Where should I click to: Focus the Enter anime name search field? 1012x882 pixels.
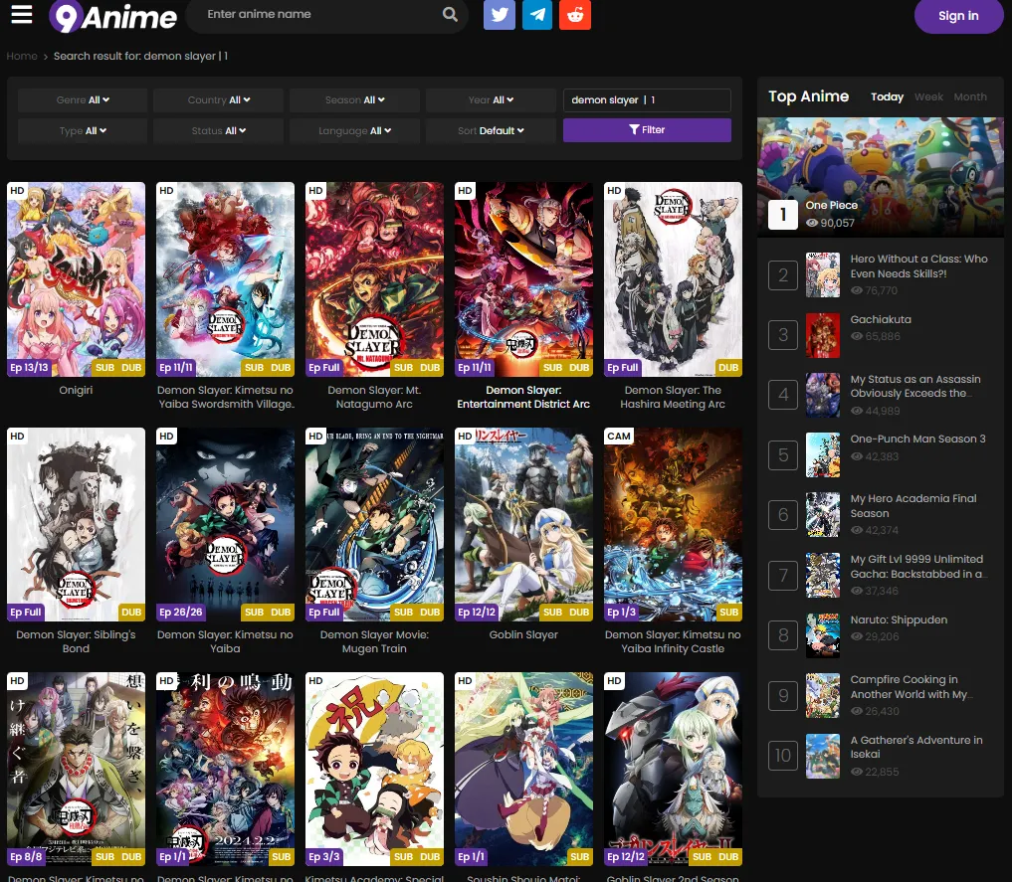point(318,15)
